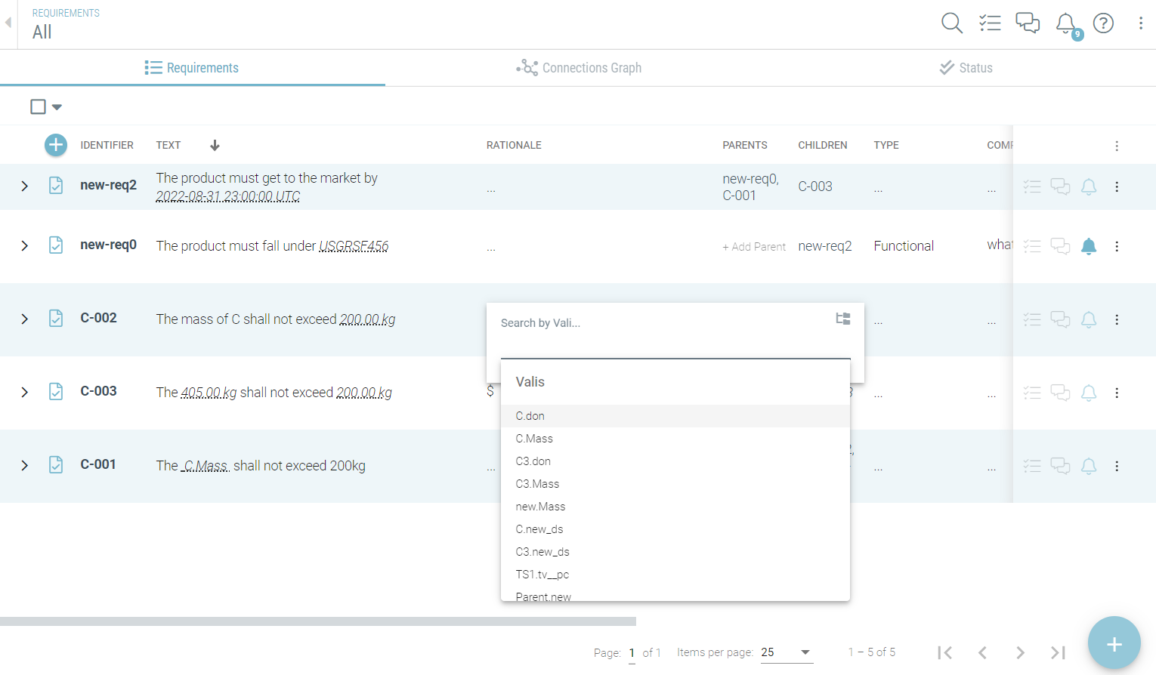The image size is (1156, 675).
Task: Select C.Mass from Valis list
Action: coord(675,439)
